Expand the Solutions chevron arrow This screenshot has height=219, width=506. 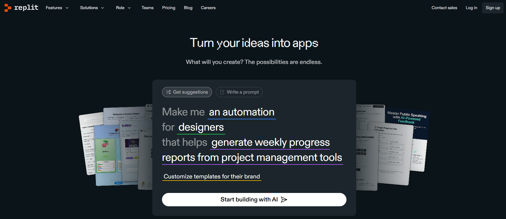point(103,8)
